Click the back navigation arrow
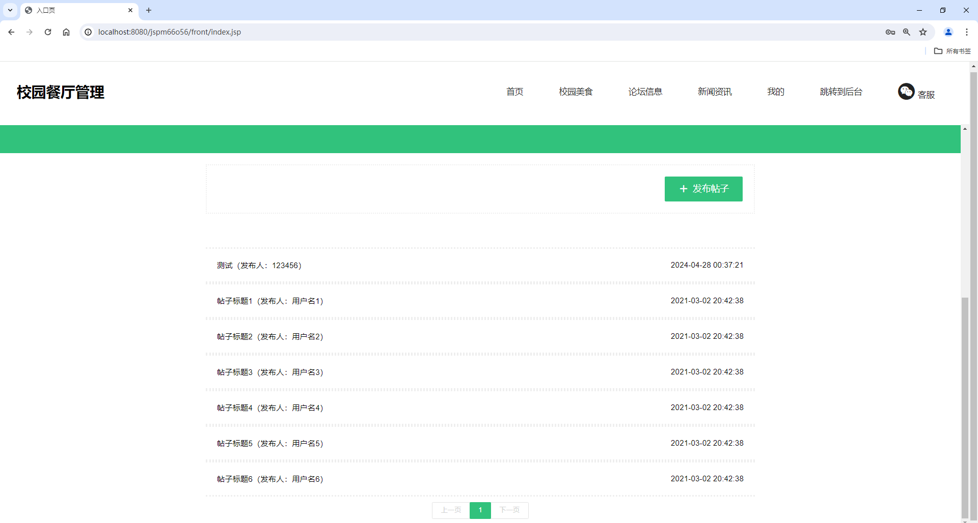This screenshot has height=523, width=978. coord(11,32)
